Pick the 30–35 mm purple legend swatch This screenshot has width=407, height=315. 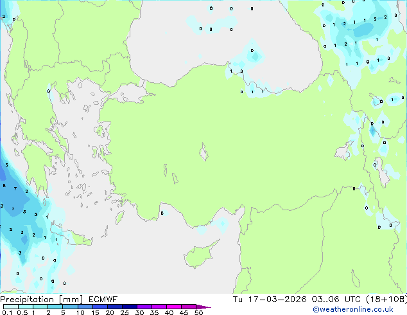point(144,307)
